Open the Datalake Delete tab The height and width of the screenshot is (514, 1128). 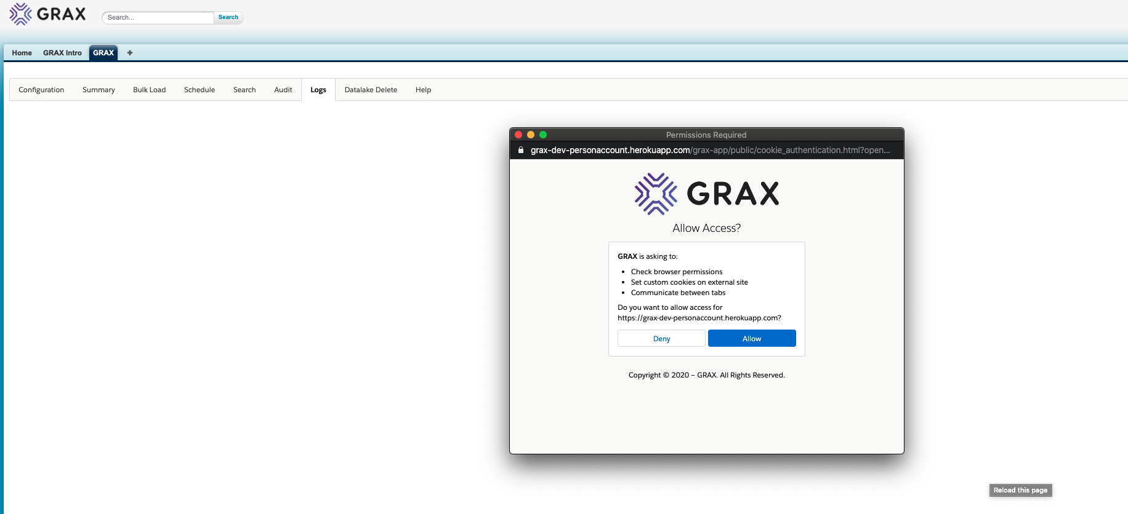click(371, 90)
